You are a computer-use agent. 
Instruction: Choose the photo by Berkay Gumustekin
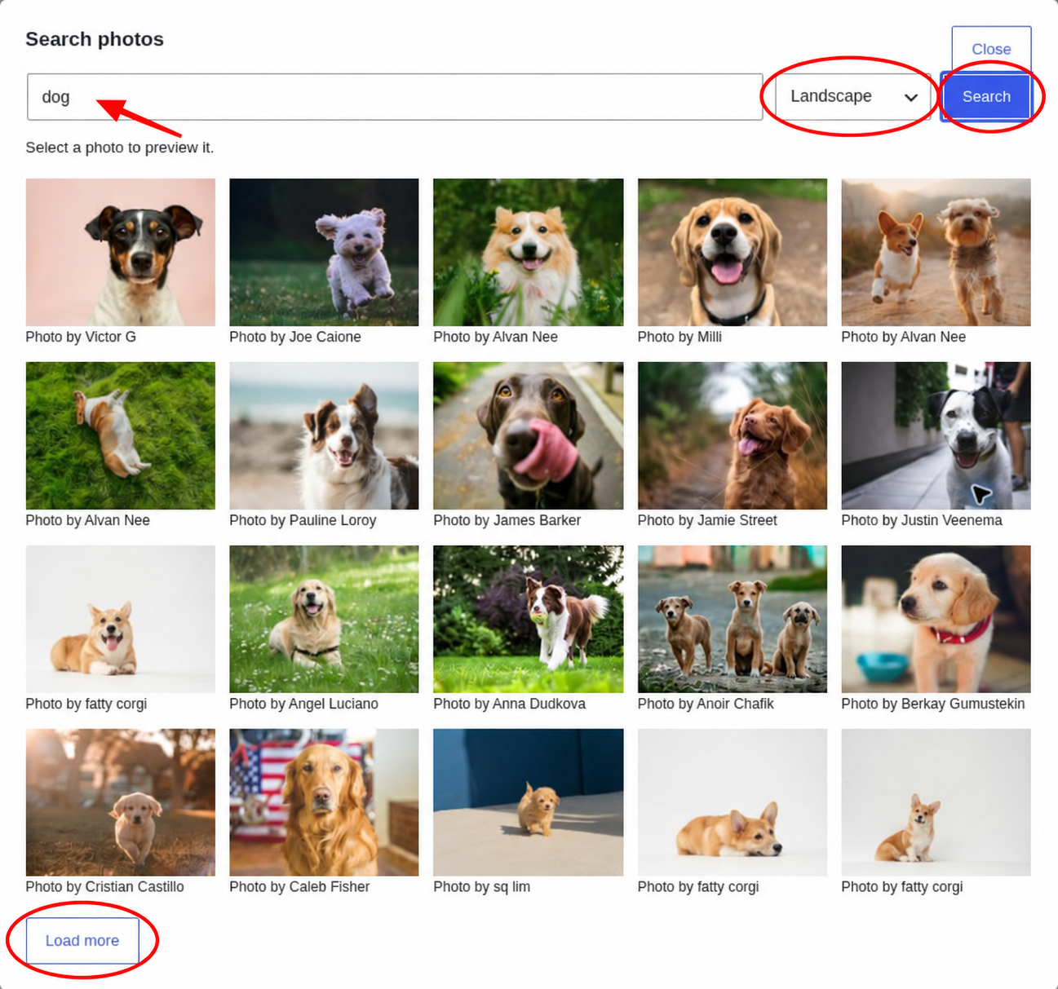pyautogui.click(x=936, y=620)
